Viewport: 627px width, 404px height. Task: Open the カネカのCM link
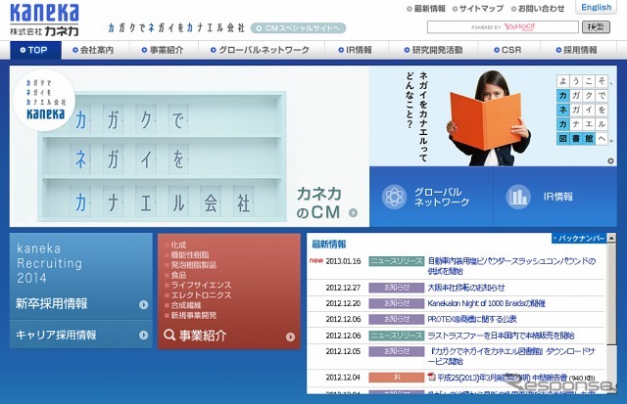318,202
